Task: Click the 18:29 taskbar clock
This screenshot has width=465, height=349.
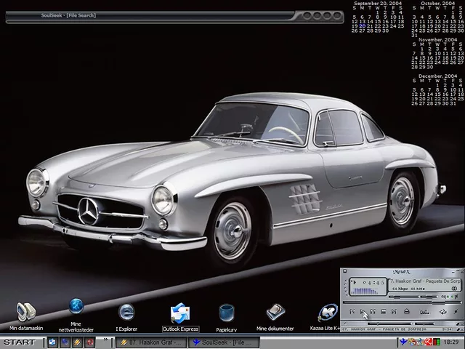Action: pyautogui.click(x=451, y=342)
